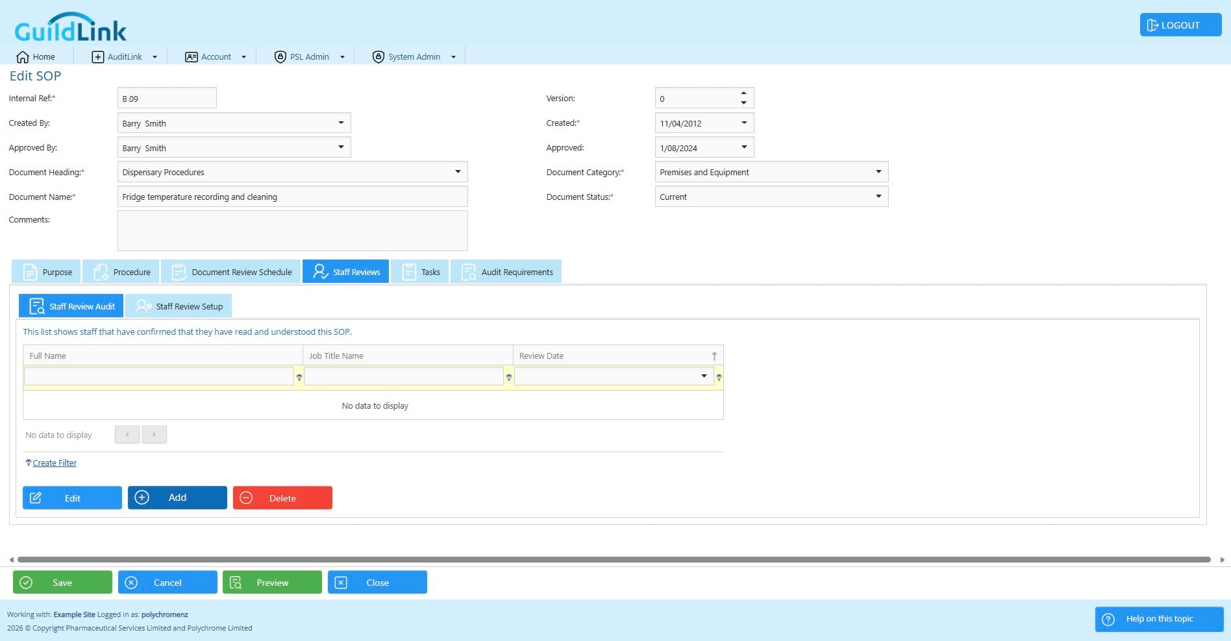The image size is (1231, 641).
Task: Click the logout door icon
Action: click(1152, 25)
